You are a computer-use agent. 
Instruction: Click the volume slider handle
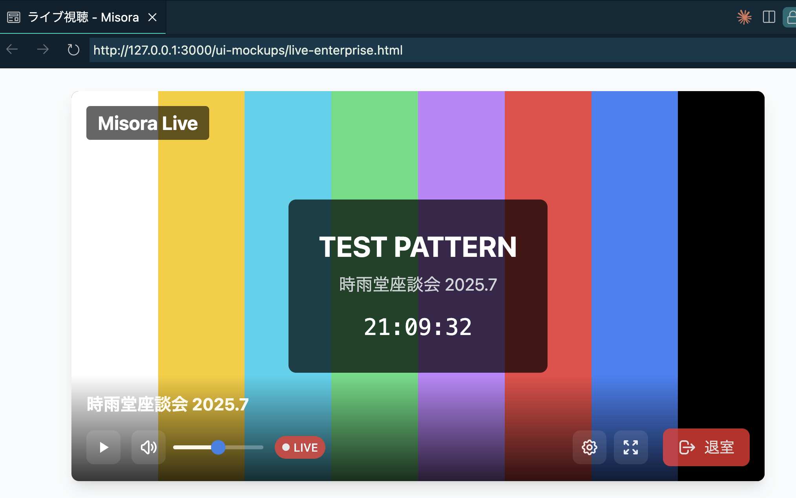(x=218, y=447)
